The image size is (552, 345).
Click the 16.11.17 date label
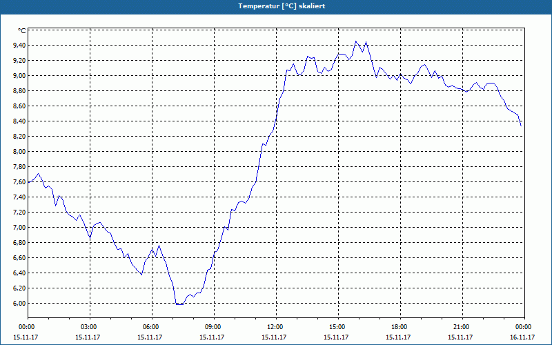click(522, 337)
